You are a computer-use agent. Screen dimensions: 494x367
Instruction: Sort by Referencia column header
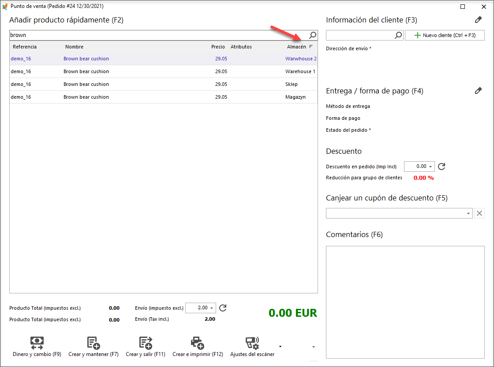(25, 47)
